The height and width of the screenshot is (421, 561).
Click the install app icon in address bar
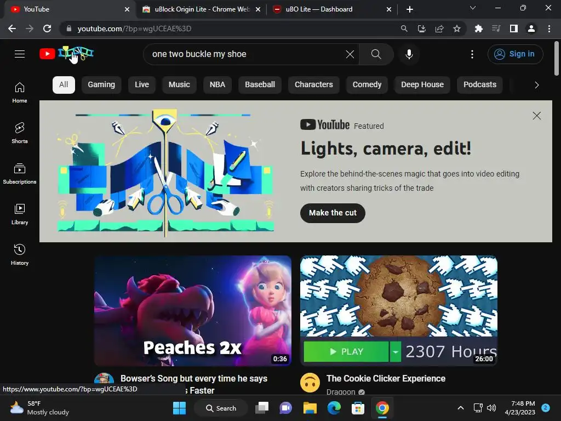click(x=422, y=29)
